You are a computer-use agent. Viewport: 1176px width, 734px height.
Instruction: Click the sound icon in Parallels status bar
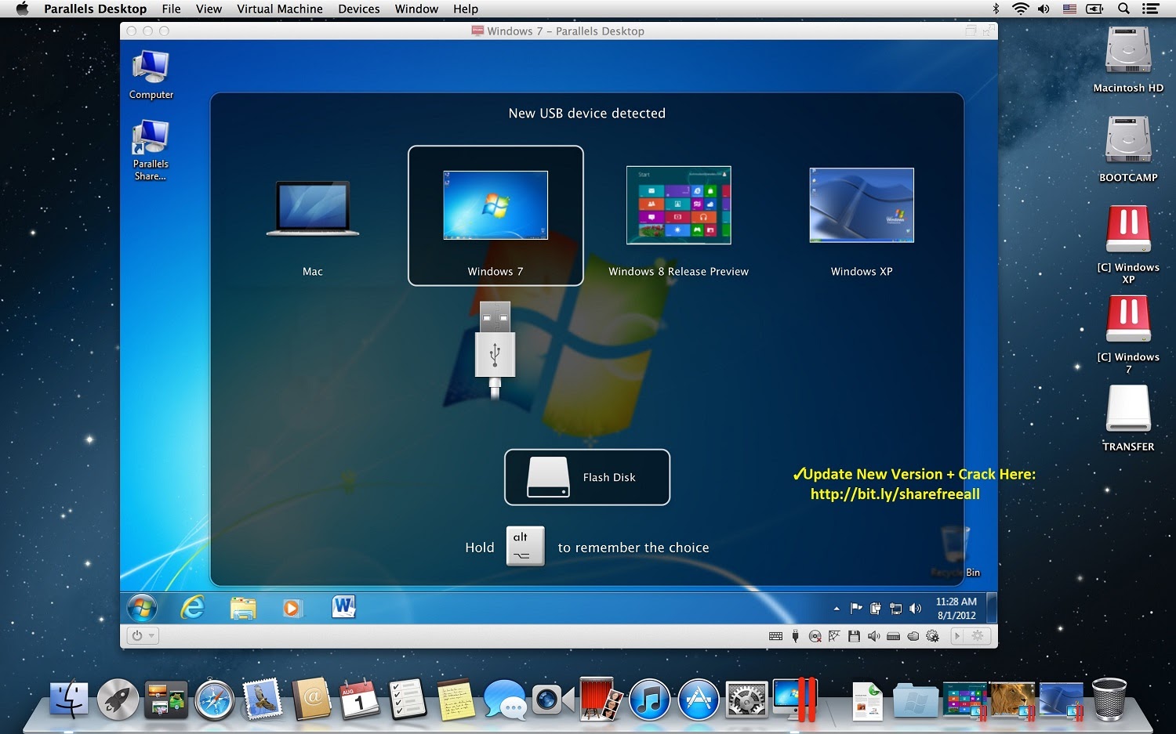coord(873,636)
